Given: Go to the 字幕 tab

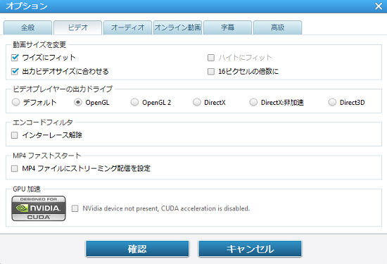Looking at the screenshot, I should click(x=227, y=27).
